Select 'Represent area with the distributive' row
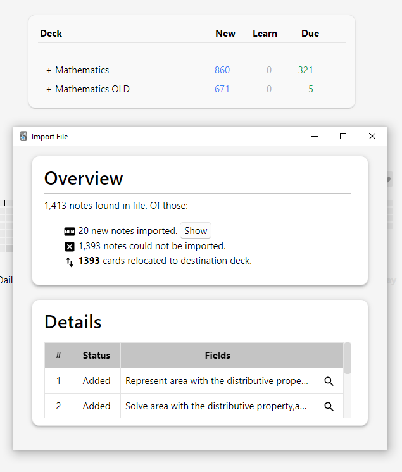 coord(217,381)
